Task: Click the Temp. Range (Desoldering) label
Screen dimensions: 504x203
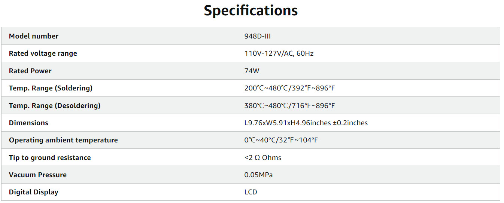Action: point(55,106)
